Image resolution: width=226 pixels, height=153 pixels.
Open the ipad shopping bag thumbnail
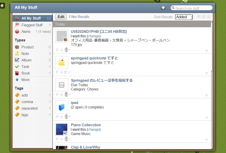coord(62,107)
